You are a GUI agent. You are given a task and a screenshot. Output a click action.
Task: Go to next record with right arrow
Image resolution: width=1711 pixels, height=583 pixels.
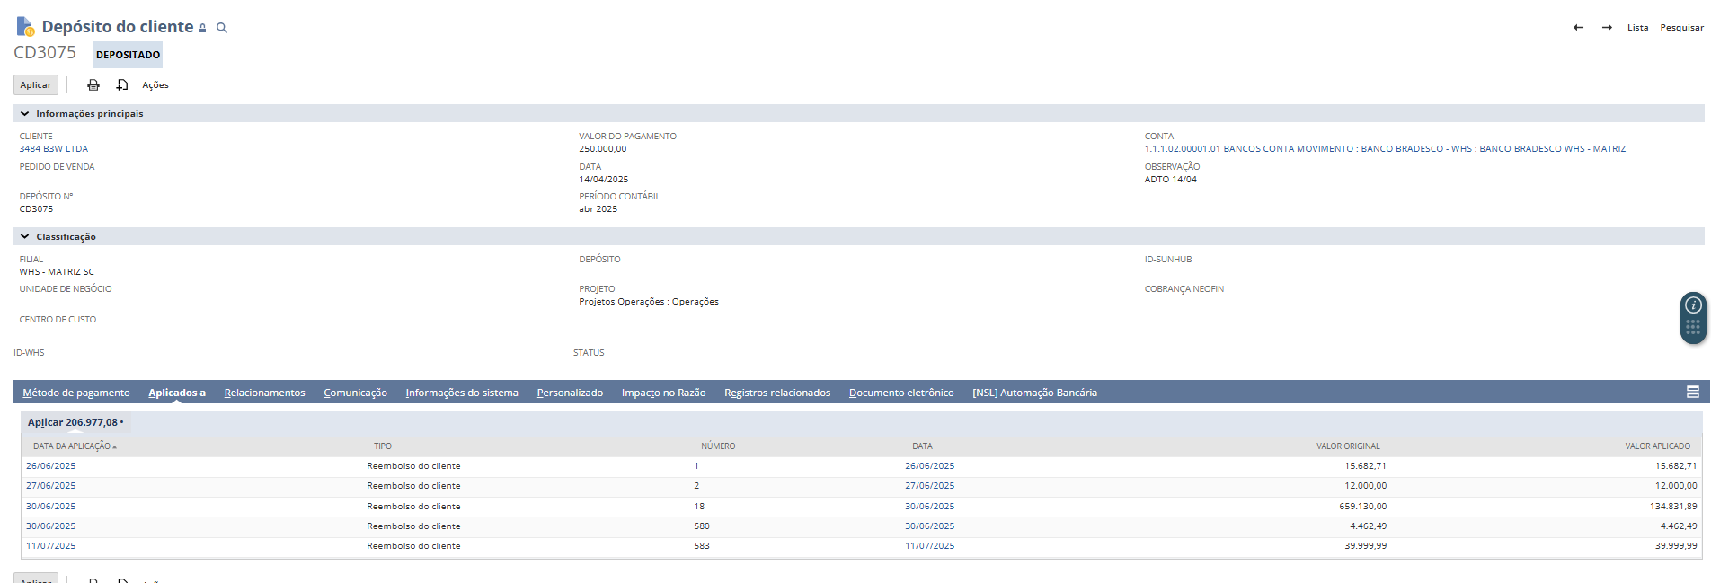[1607, 28]
